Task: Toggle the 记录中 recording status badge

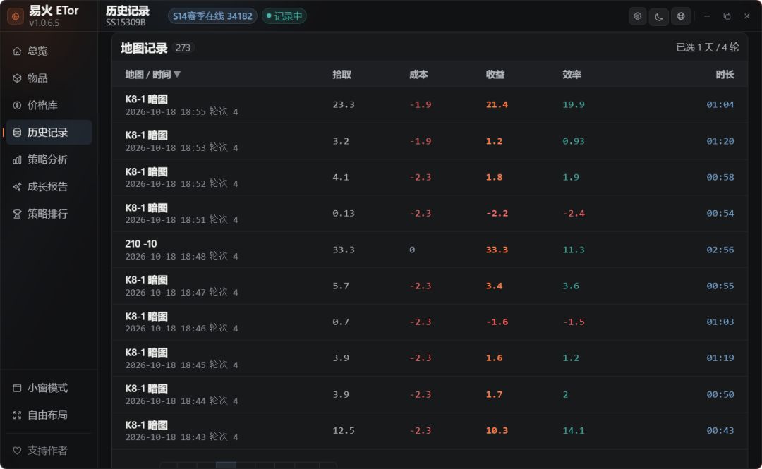Action: point(284,16)
